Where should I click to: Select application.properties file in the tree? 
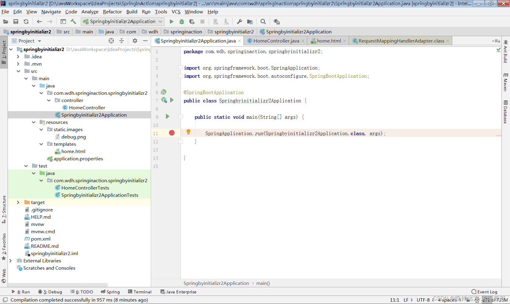[78, 159]
